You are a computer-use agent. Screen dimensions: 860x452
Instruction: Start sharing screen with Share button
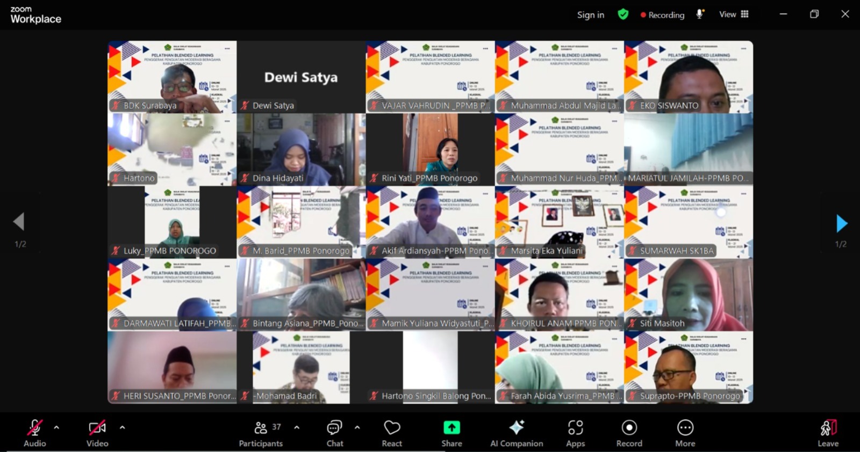coord(451,434)
